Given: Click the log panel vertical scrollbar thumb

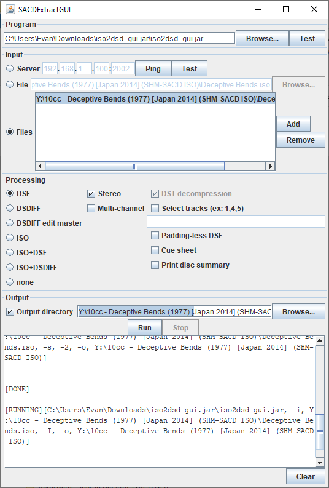Looking at the screenshot, I should click(x=320, y=431).
